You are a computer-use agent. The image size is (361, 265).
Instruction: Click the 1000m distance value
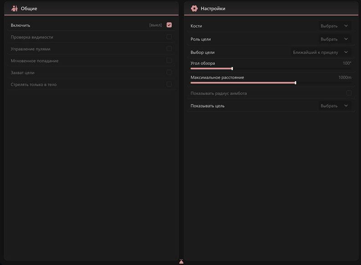pos(345,78)
